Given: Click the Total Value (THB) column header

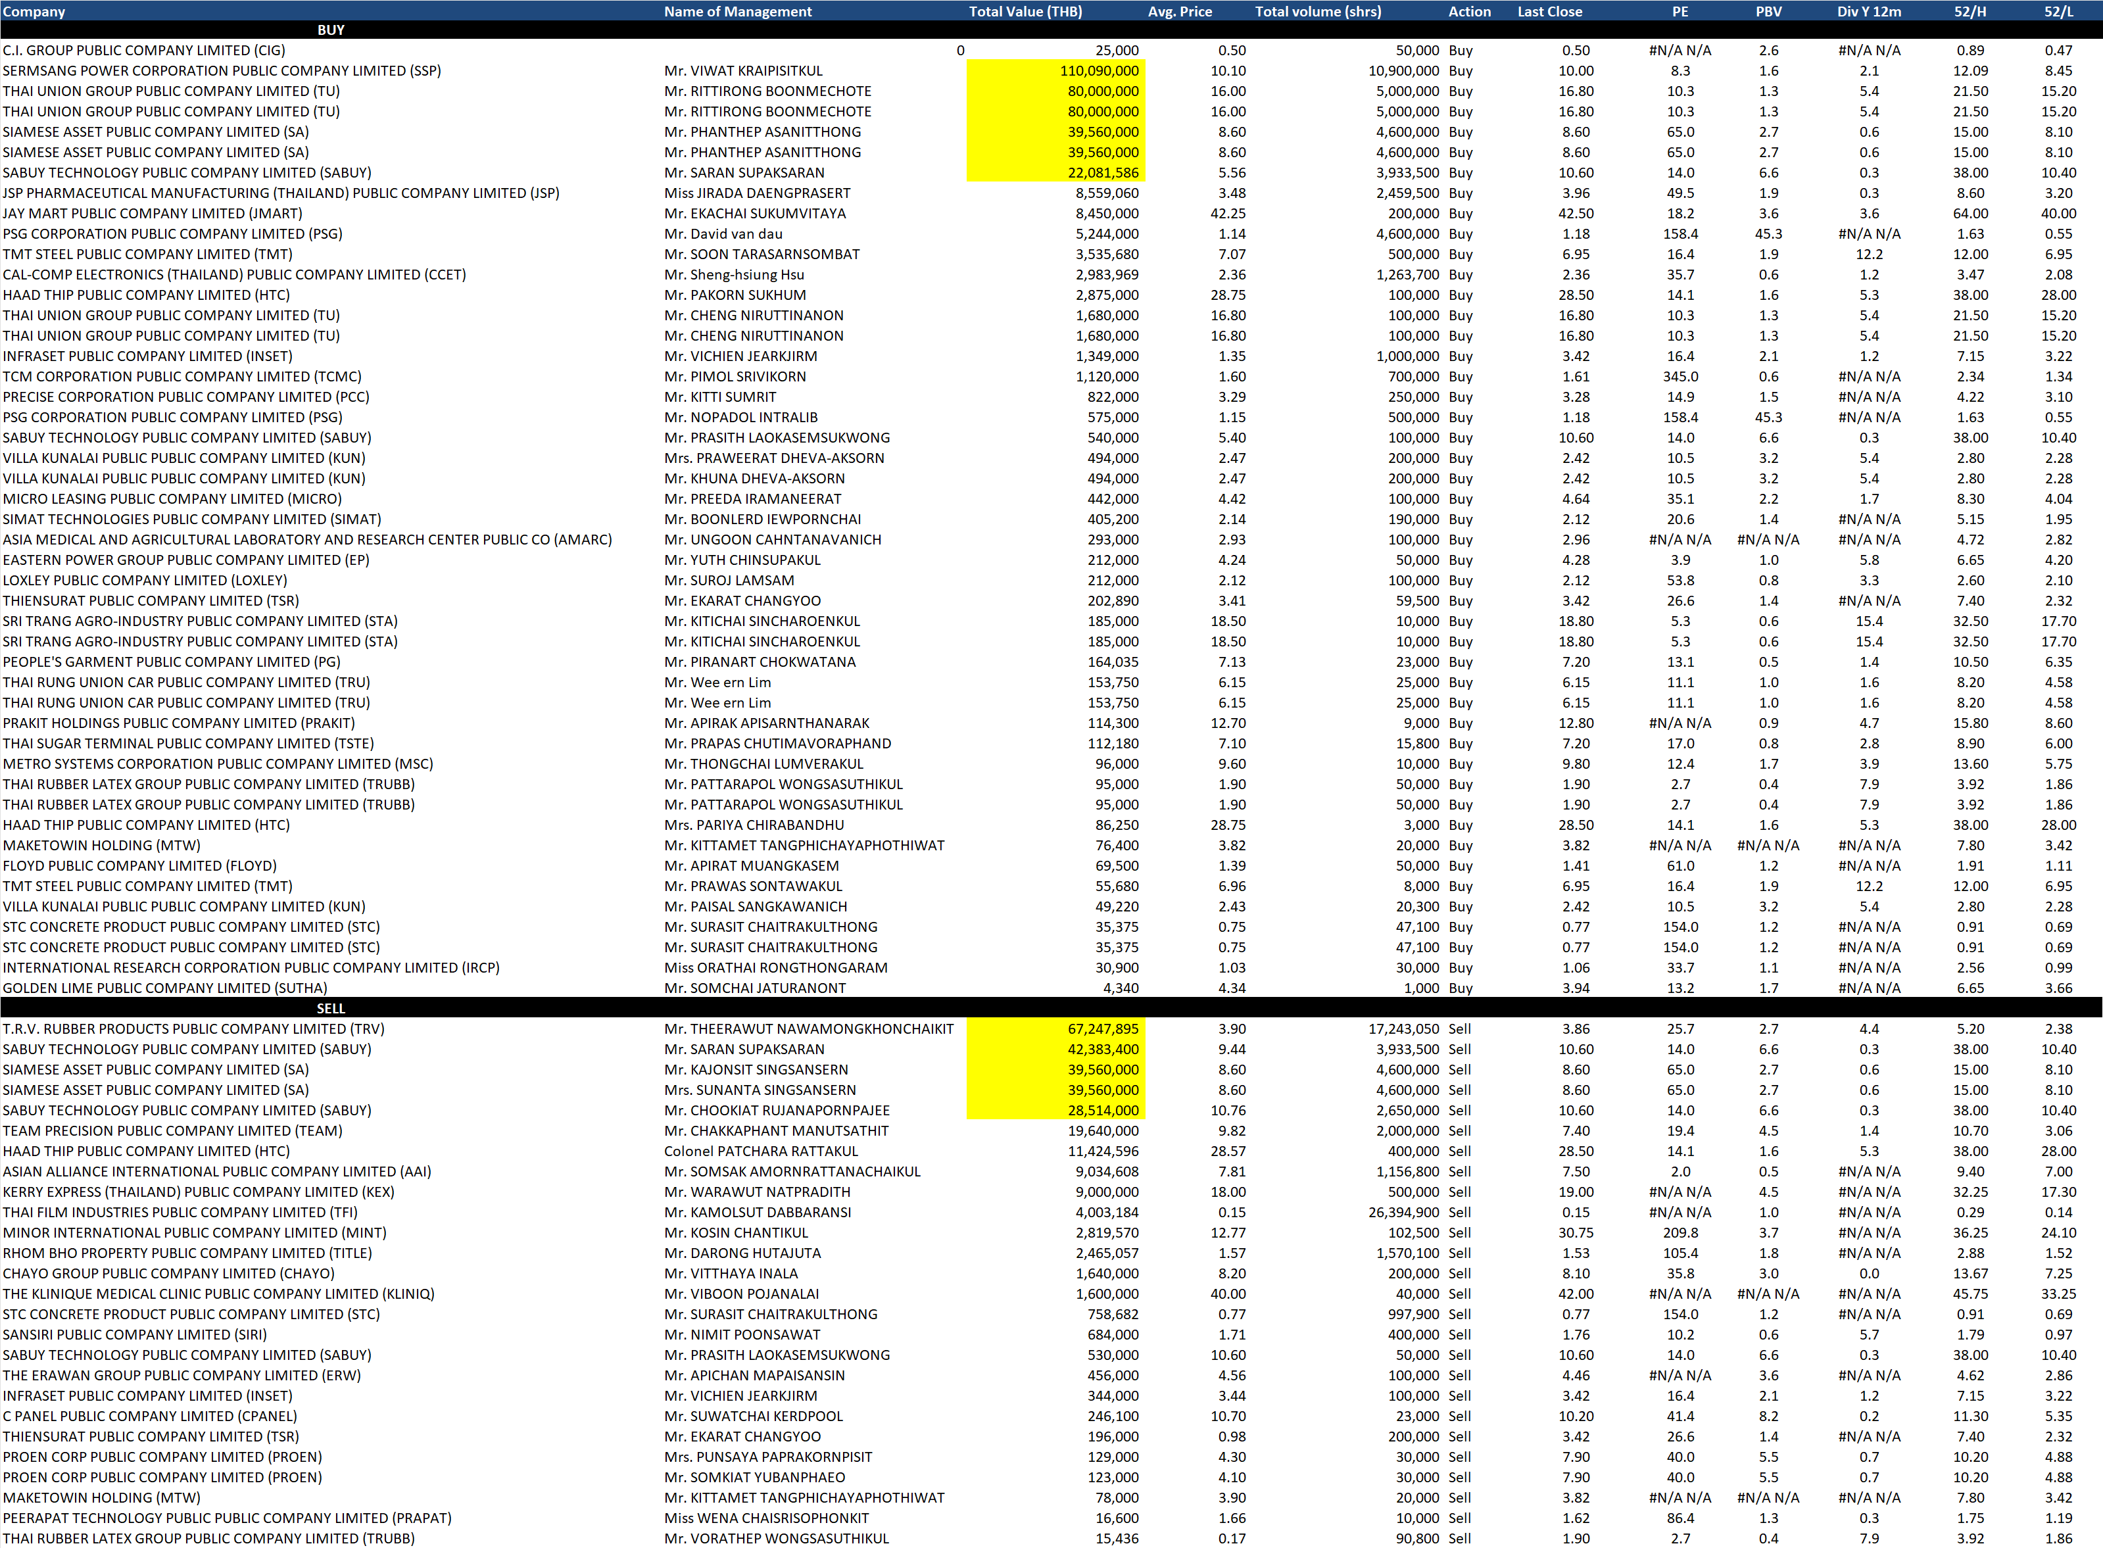Looking at the screenshot, I should point(1025,11).
